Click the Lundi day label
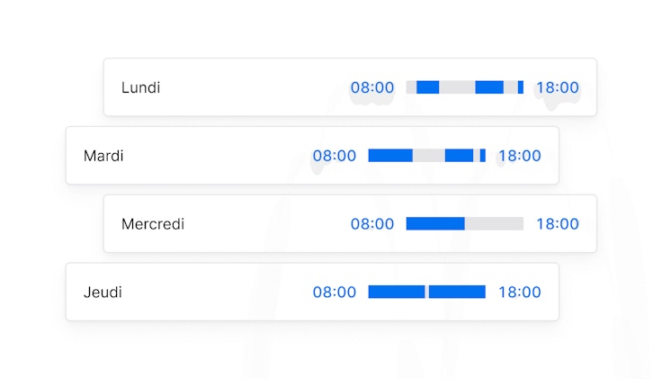Viewport: 662px width, 379px height. [141, 87]
